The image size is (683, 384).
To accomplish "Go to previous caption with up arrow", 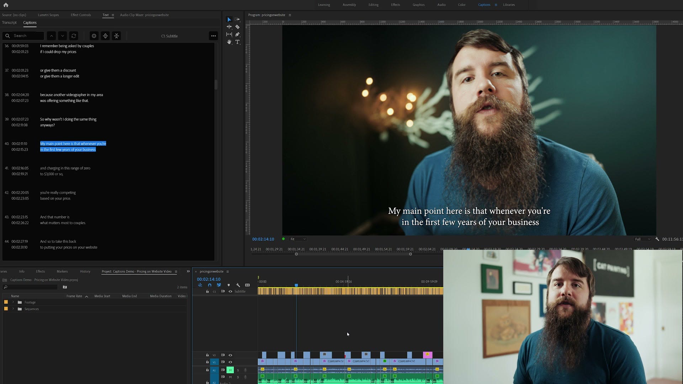I will tap(51, 36).
